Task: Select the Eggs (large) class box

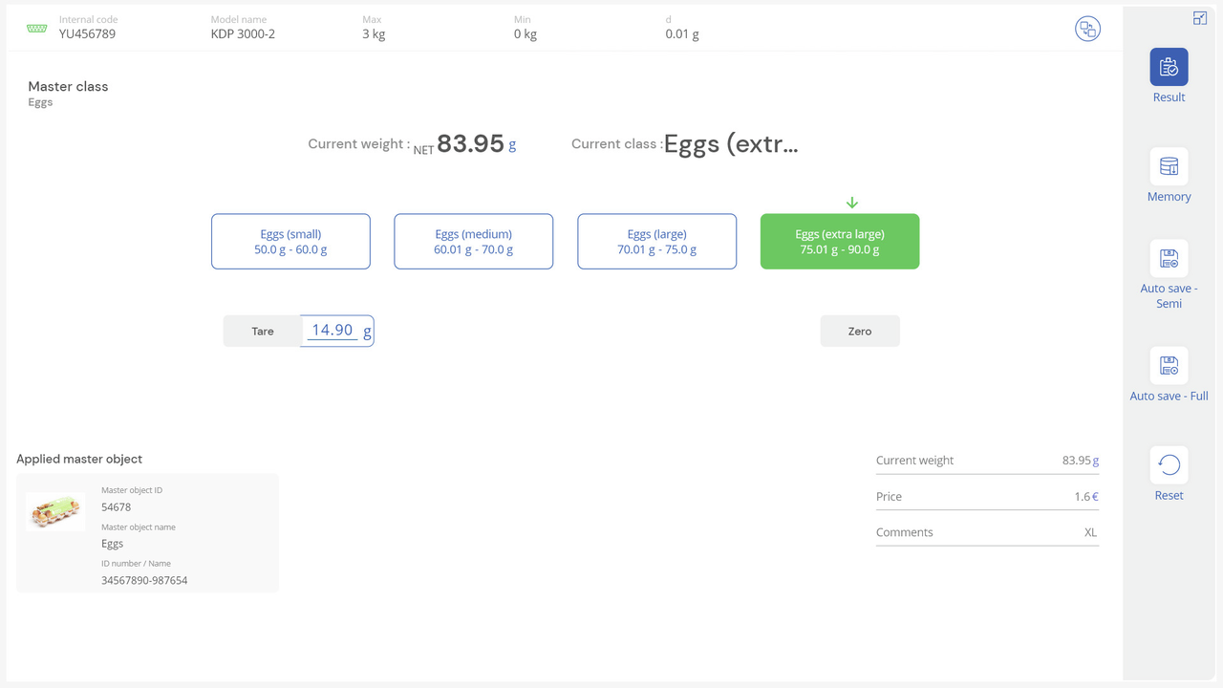Action: point(656,242)
